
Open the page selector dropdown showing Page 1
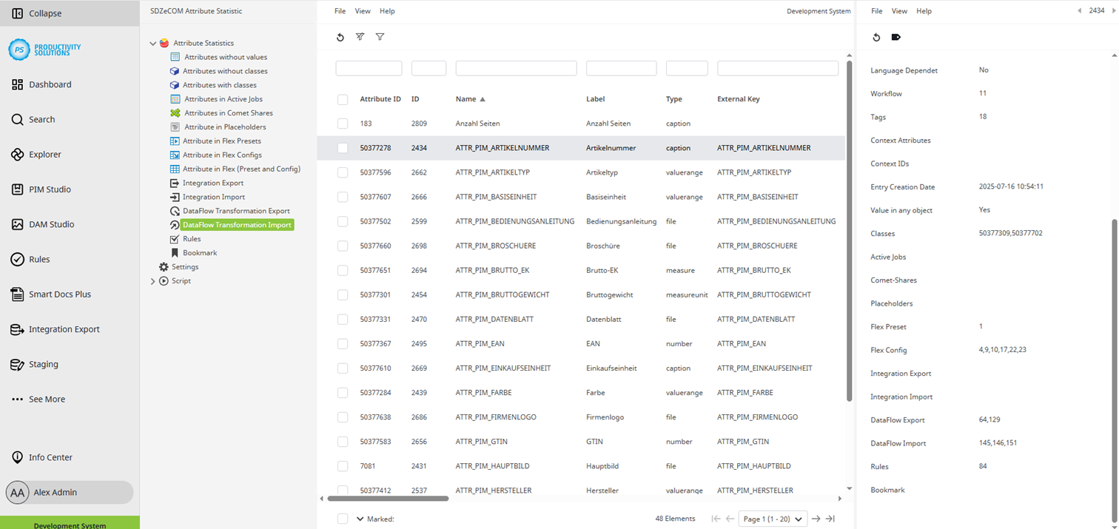(772, 518)
